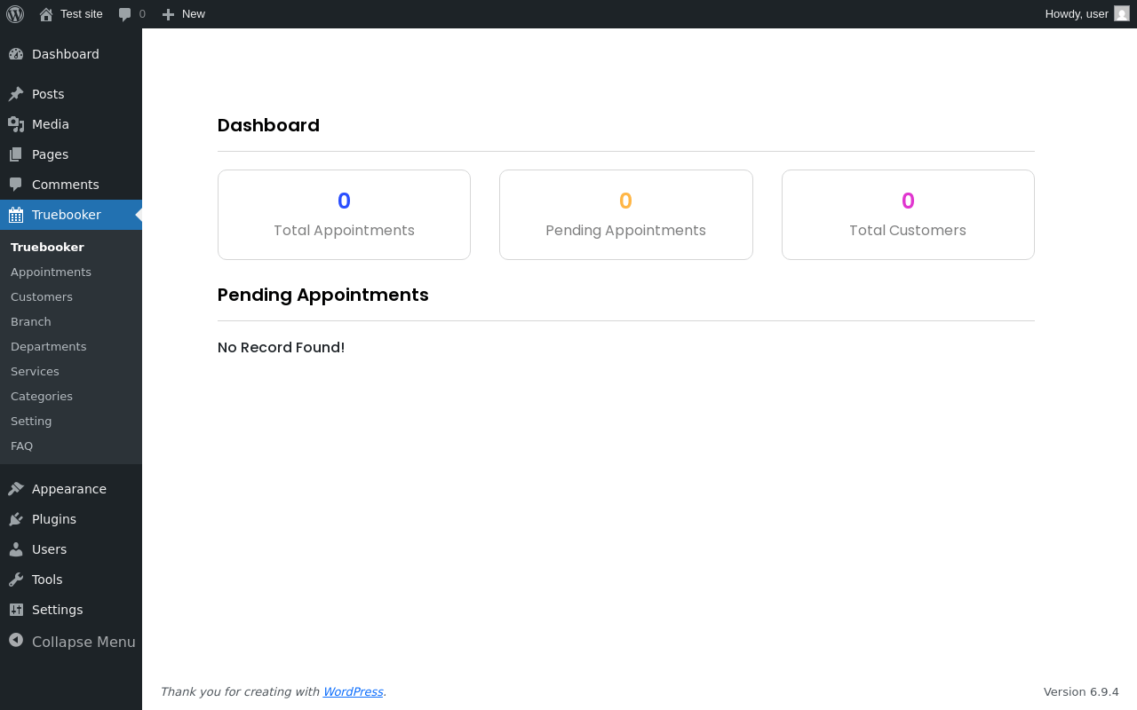Open the Test site home icon
The height and width of the screenshot is (710, 1137).
pos(46,14)
